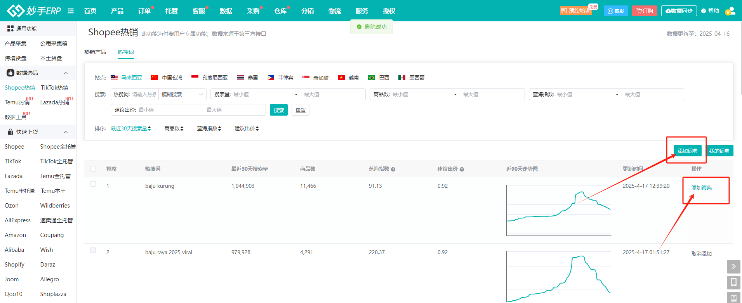
Task: Click the baju kurung 90-day trend chart
Action: [559, 210]
